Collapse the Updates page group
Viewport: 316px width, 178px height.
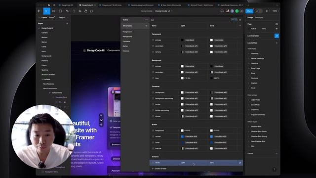[42, 79]
